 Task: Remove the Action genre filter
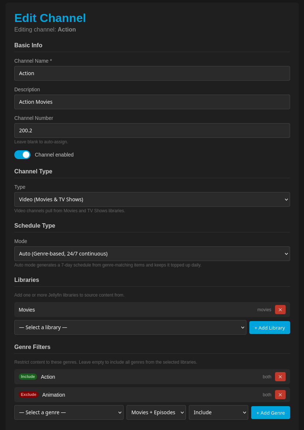point(280,376)
